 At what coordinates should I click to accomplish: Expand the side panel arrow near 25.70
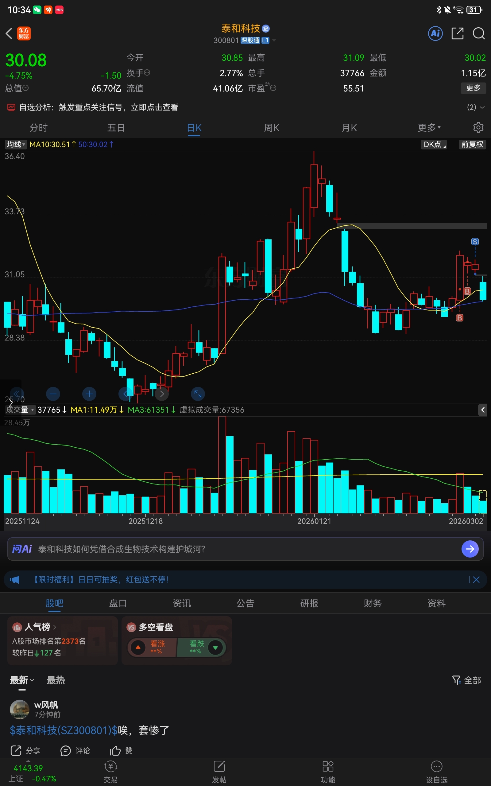click(x=10, y=403)
